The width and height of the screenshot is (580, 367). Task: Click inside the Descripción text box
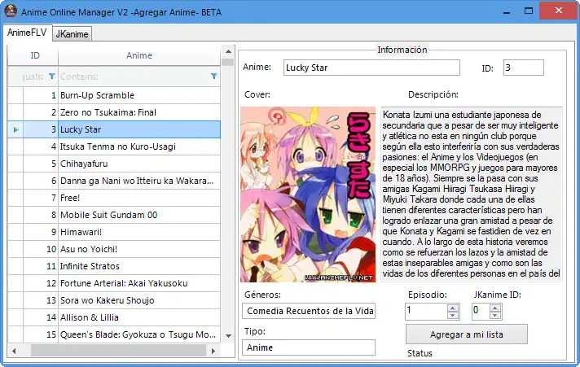[472, 194]
